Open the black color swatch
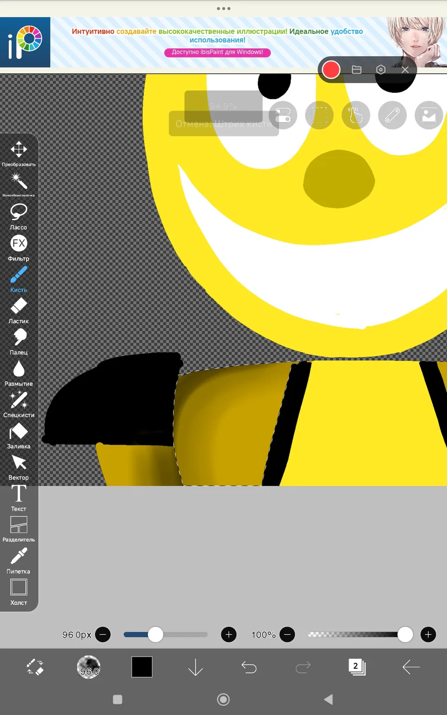Screen dimensions: 447x715 [x=142, y=667]
